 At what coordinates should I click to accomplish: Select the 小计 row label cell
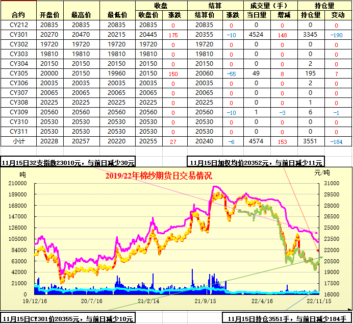[18, 141]
